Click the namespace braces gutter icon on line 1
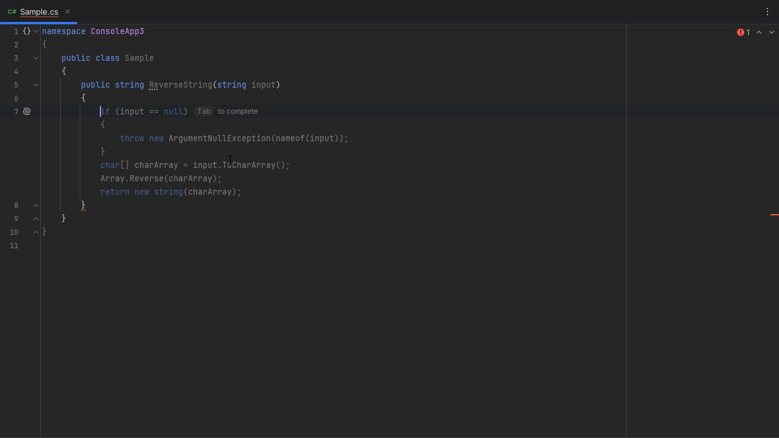Screen dimensions: 779x438 (27, 31)
